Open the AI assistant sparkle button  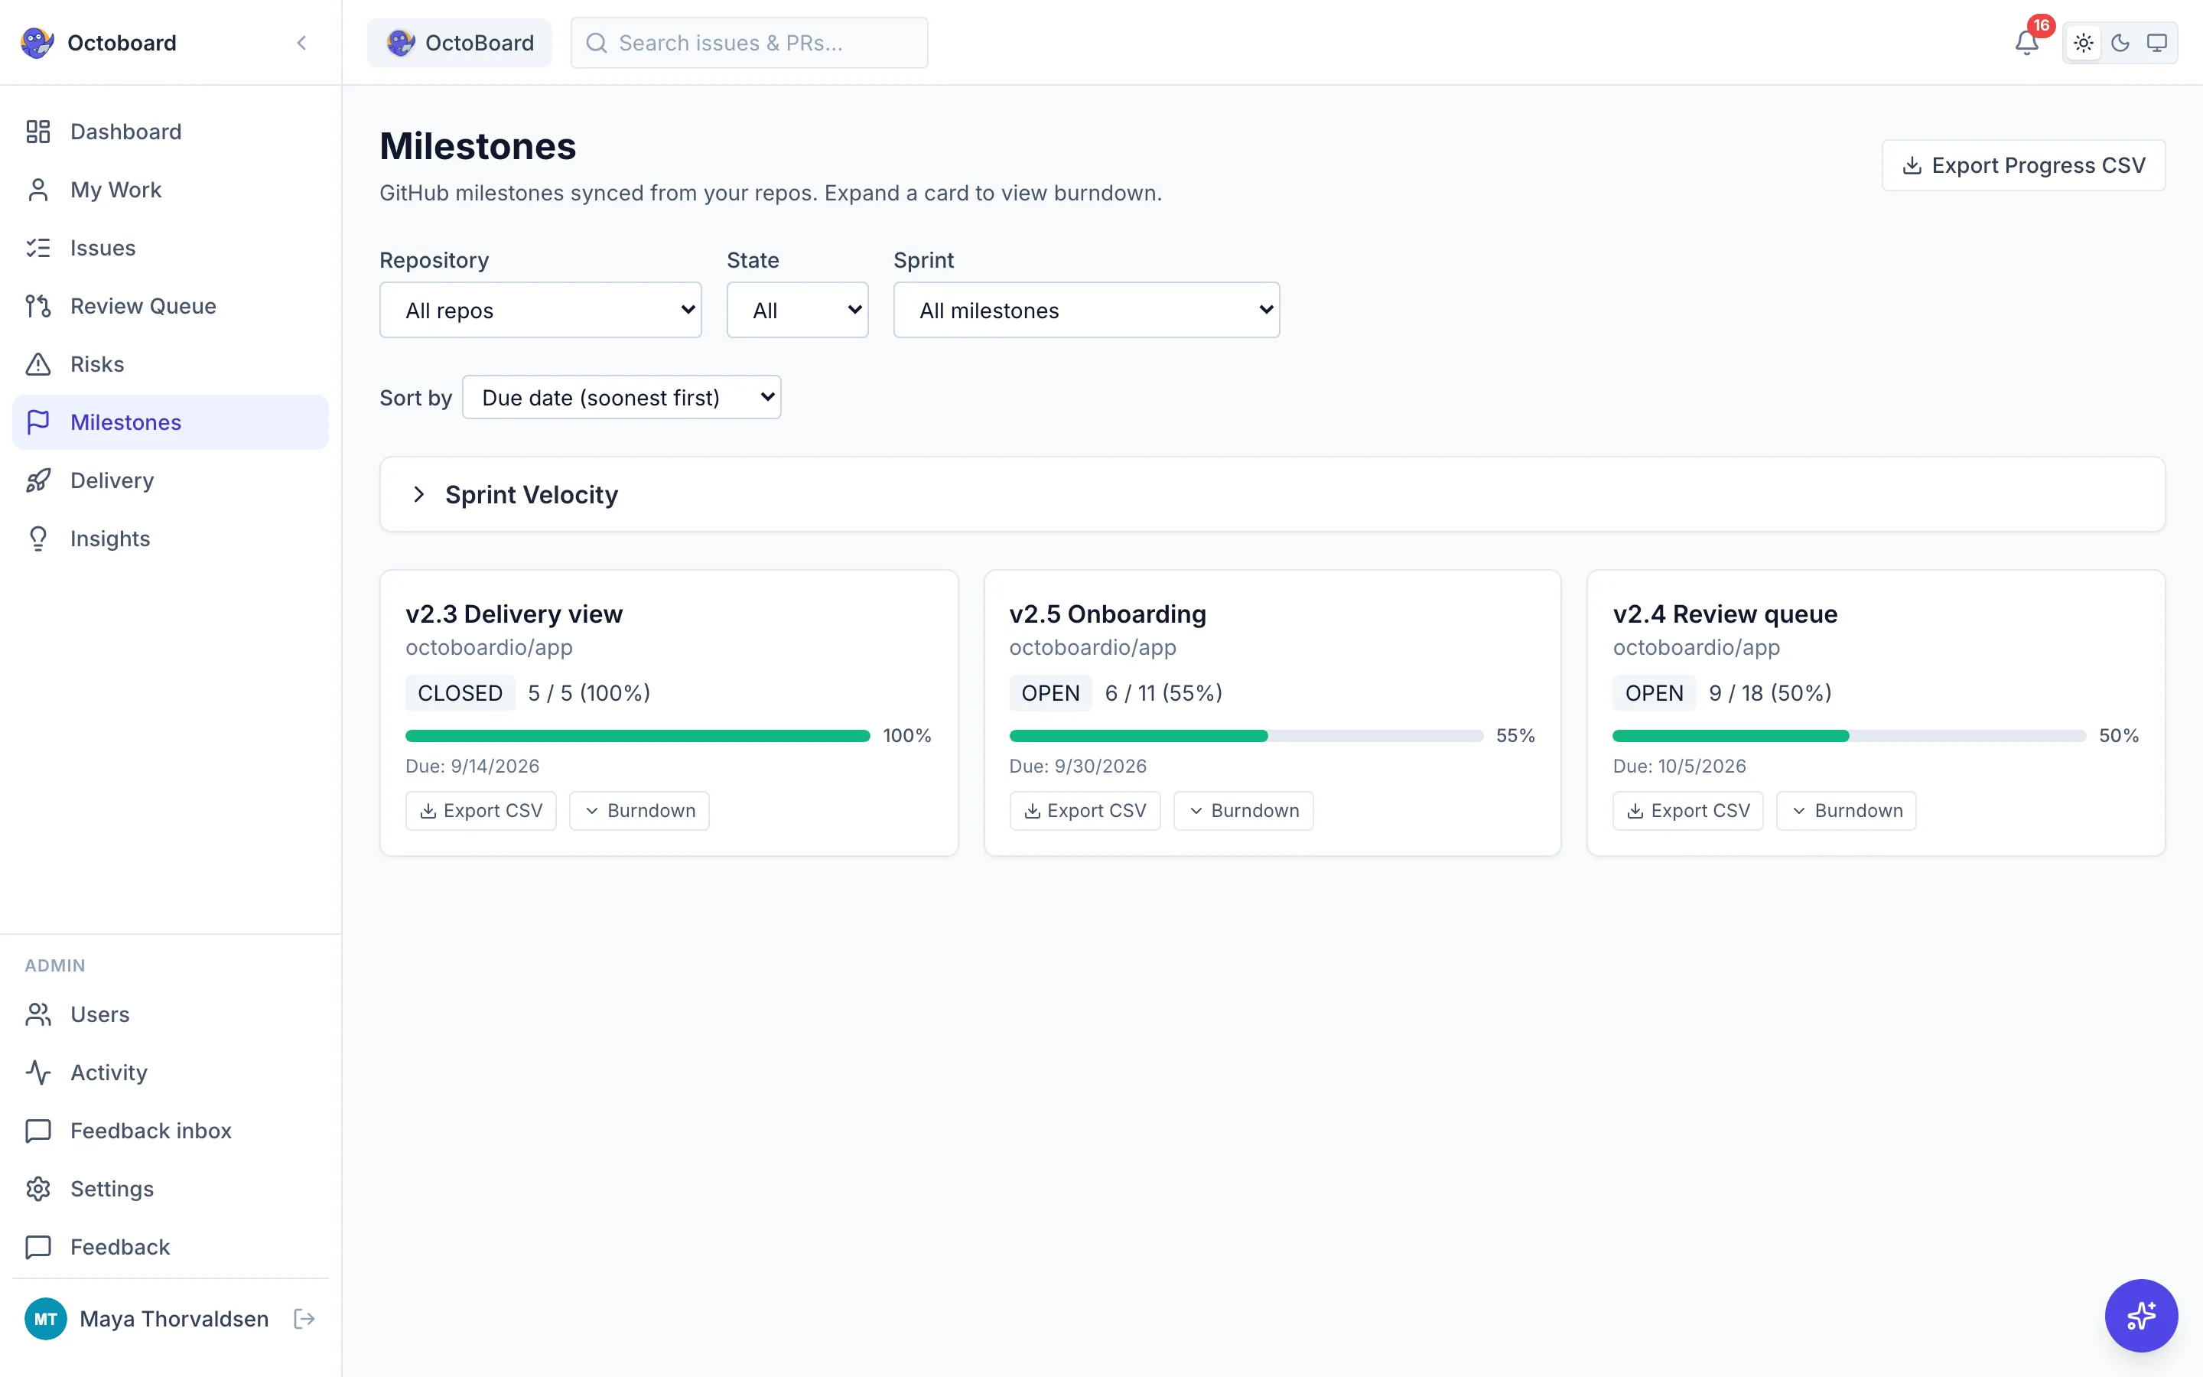[x=2141, y=1315]
